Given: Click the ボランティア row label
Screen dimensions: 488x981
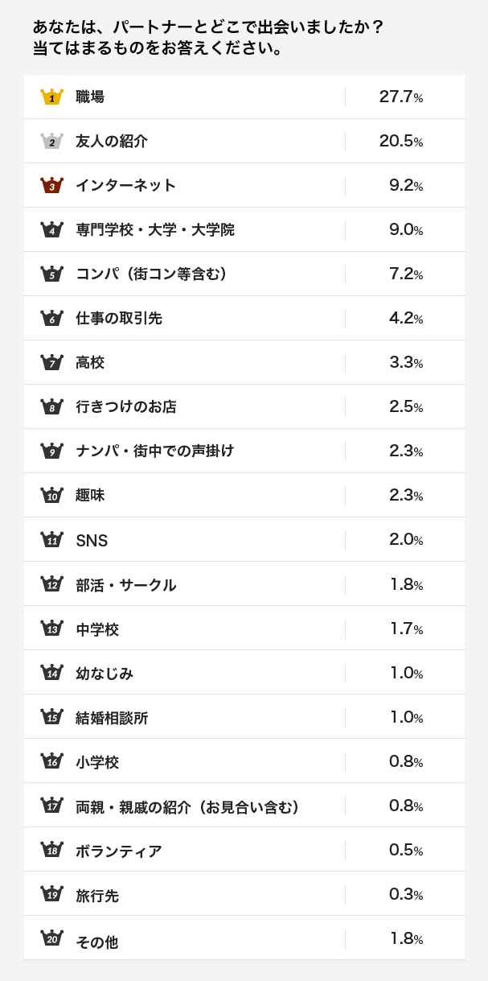Looking at the screenshot, I should [x=119, y=851].
